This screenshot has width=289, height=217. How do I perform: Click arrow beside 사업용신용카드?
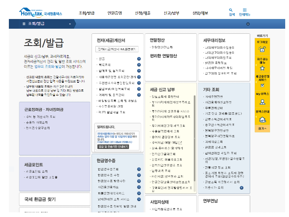(x=139, y=187)
